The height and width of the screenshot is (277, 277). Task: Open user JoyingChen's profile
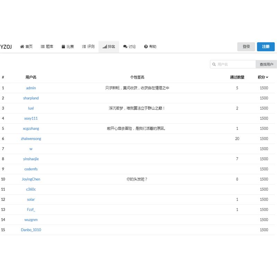click(31, 179)
